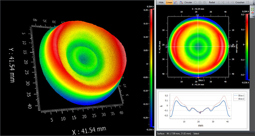Image resolution: width=255 pixels, height=136 pixels.
Task: Click the first radial slice icon after Radial
Action: (x=219, y=2)
